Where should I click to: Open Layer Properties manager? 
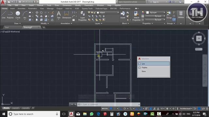pos(83,16)
